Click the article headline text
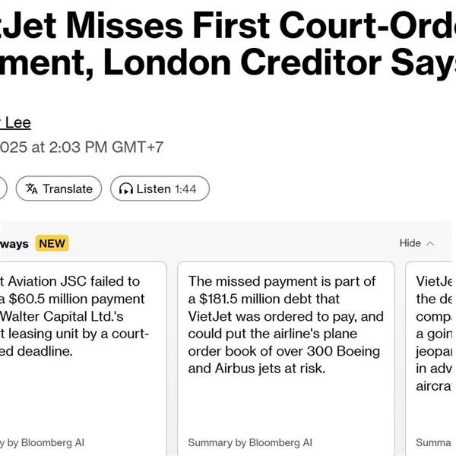 228,43
